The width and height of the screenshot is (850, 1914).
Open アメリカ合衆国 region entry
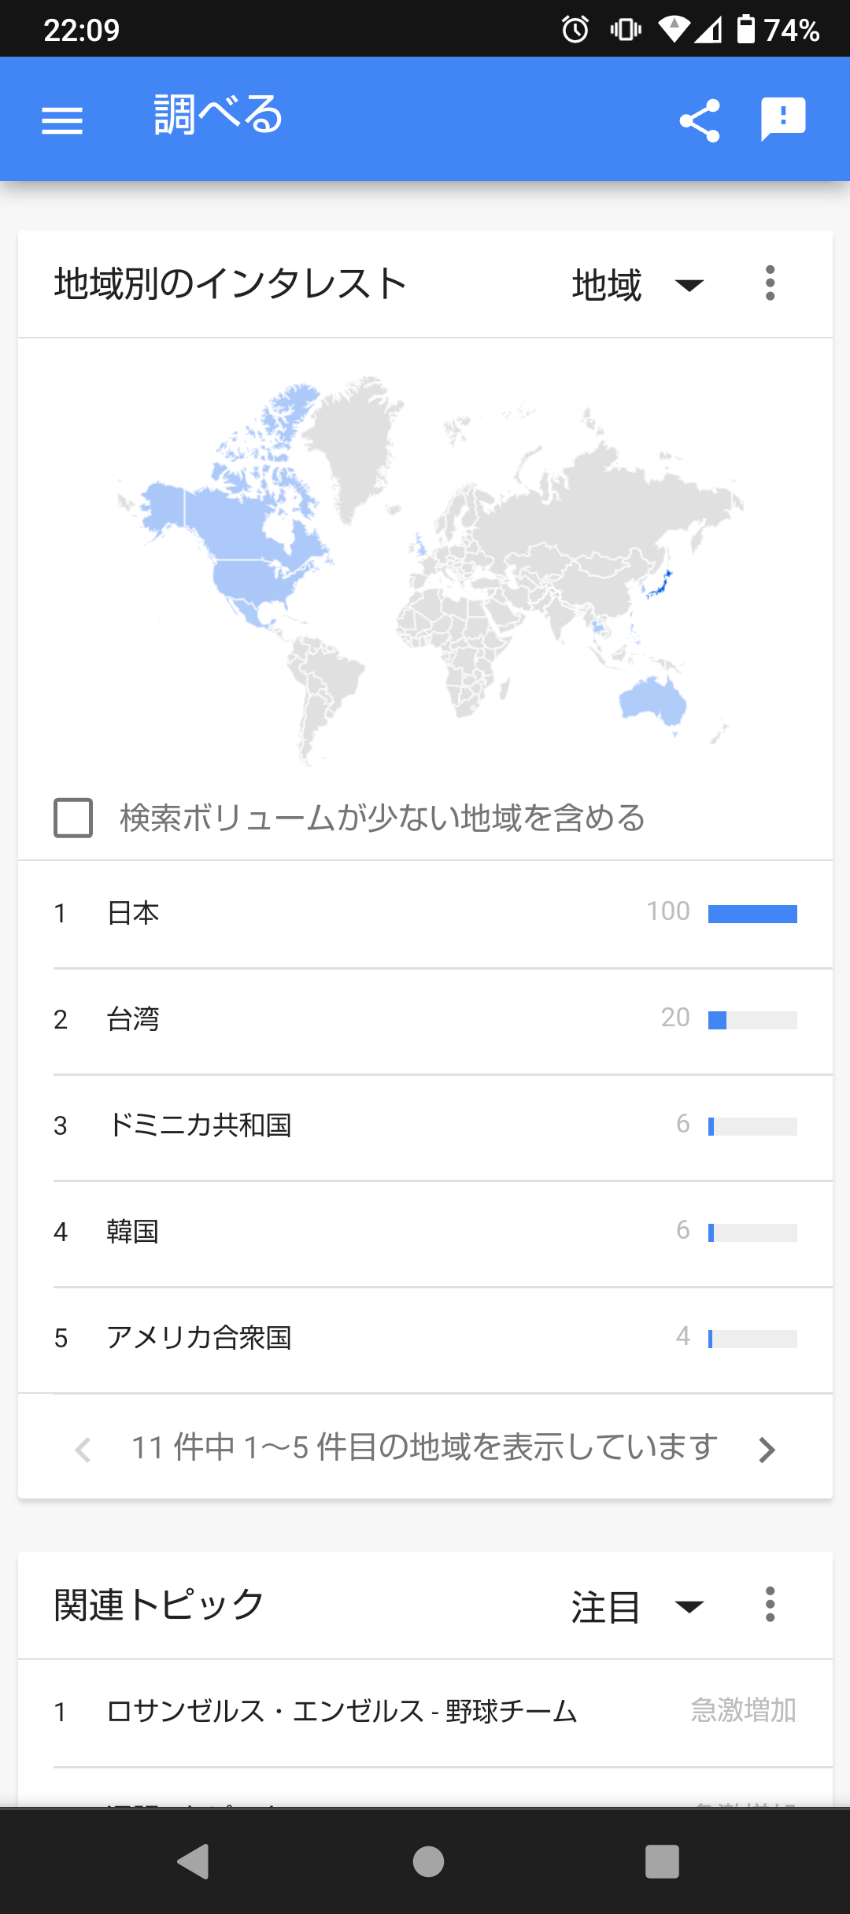click(x=425, y=1339)
